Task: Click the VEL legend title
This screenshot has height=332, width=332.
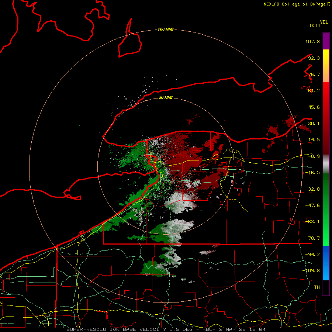Action: (324, 22)
